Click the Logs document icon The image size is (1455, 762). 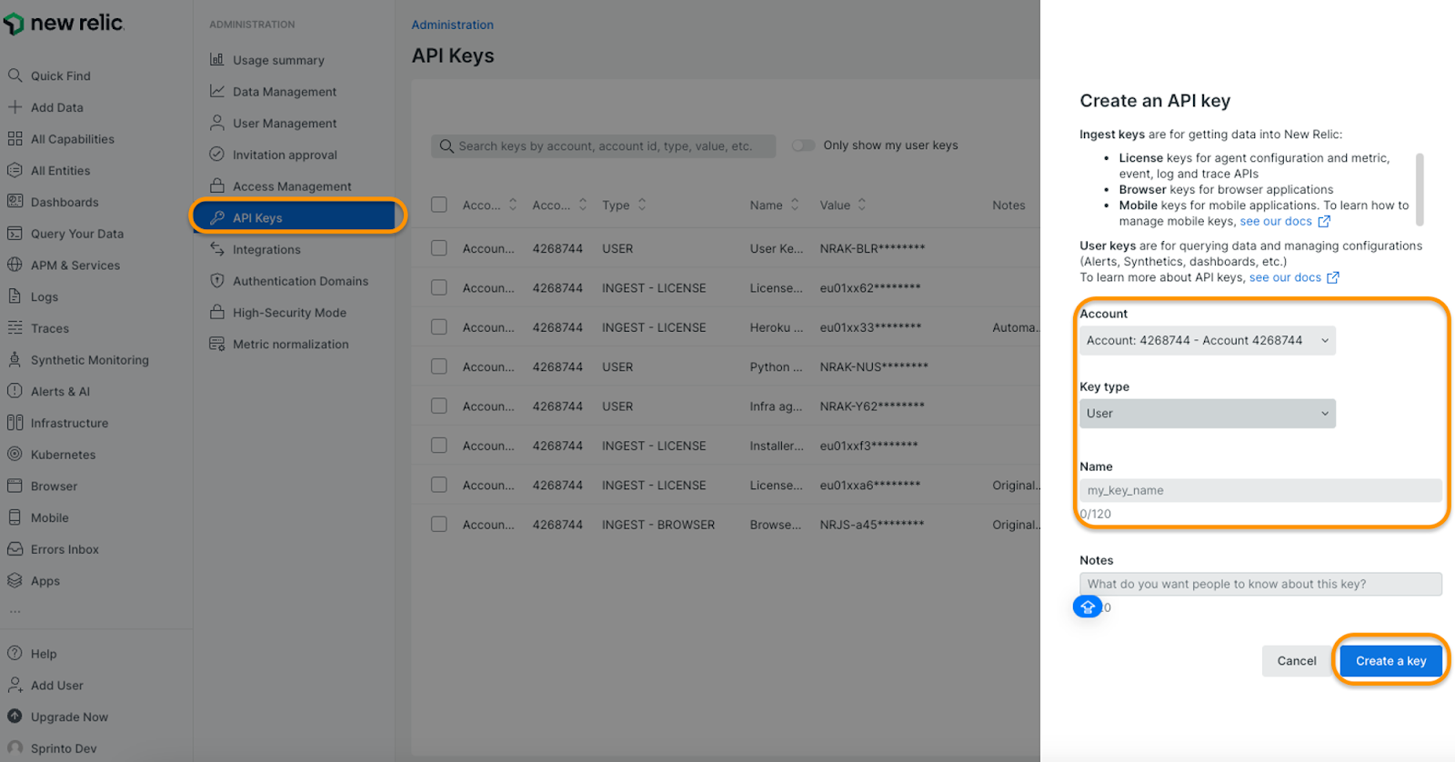click(15, 296)
